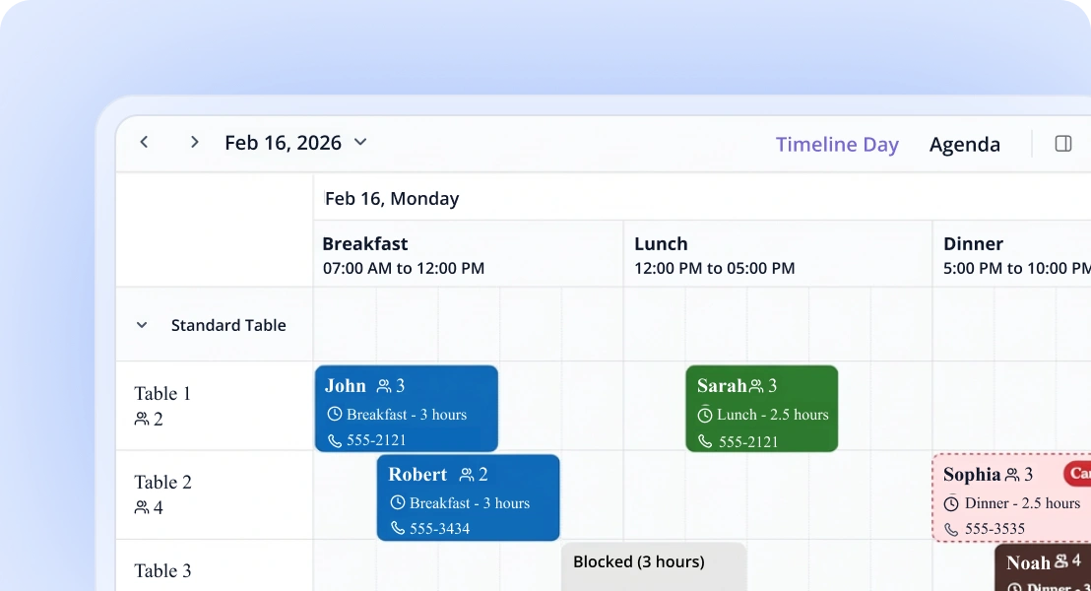Switch to Agenda view
This screenshot has height=591, width=1091.
pyautogui.click(x=964, y=145)
